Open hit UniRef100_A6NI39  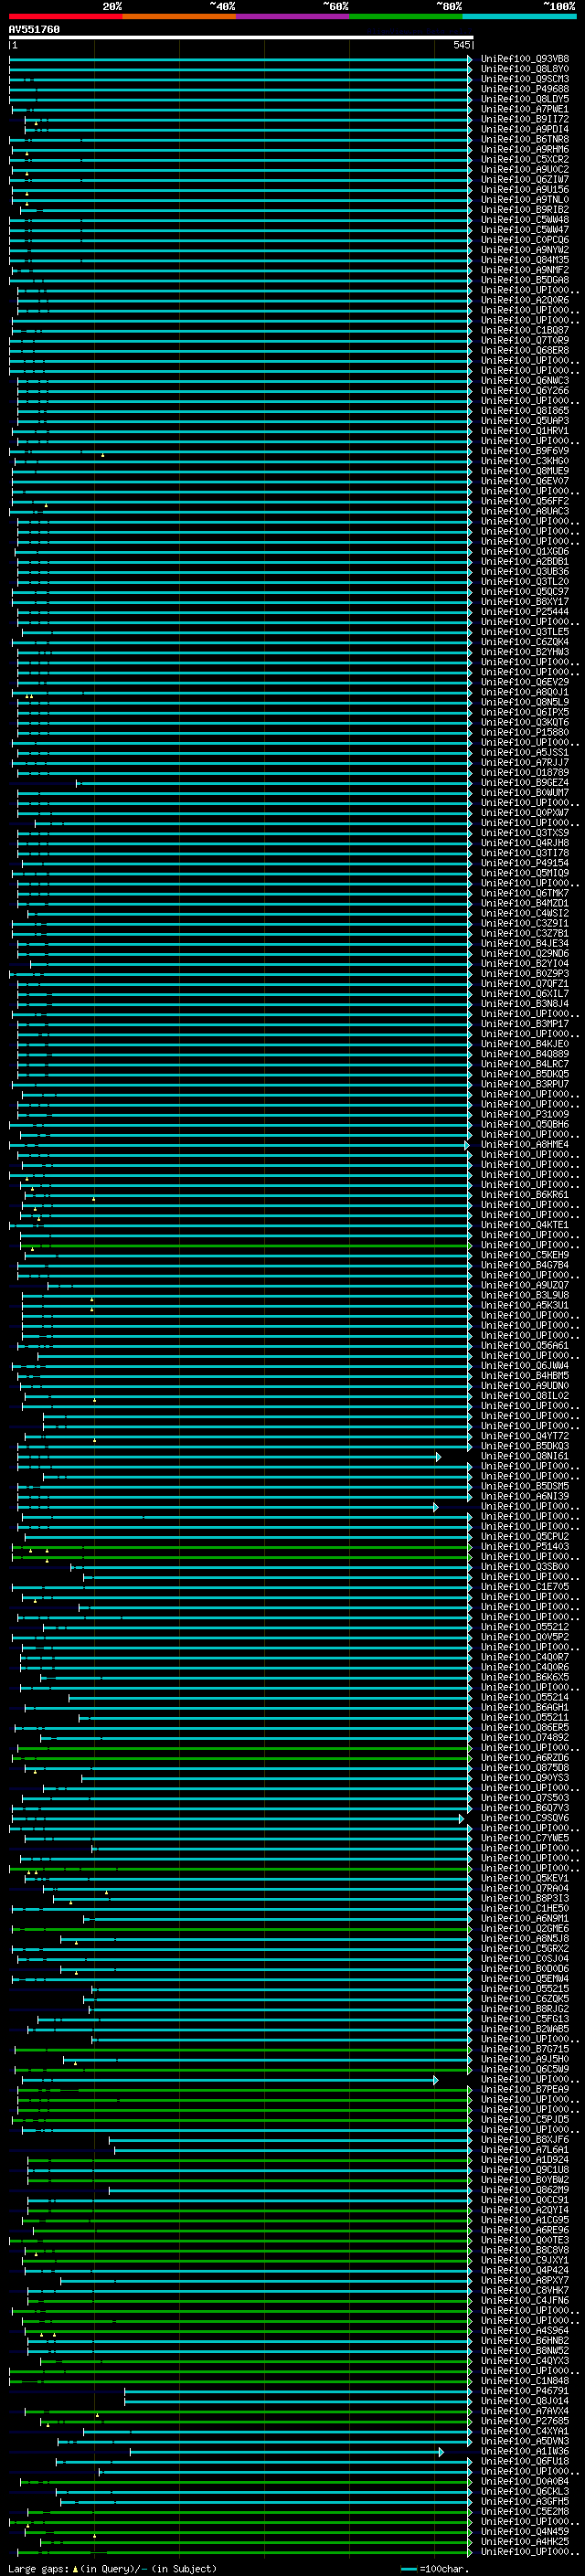tap(525, 1497)
